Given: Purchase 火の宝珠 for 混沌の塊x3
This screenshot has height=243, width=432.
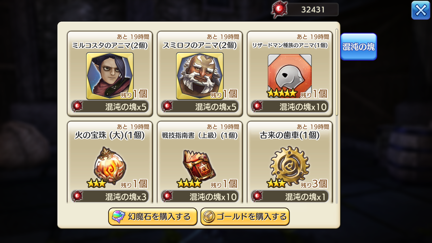Looking at the screenshot, I should (110, 197).
